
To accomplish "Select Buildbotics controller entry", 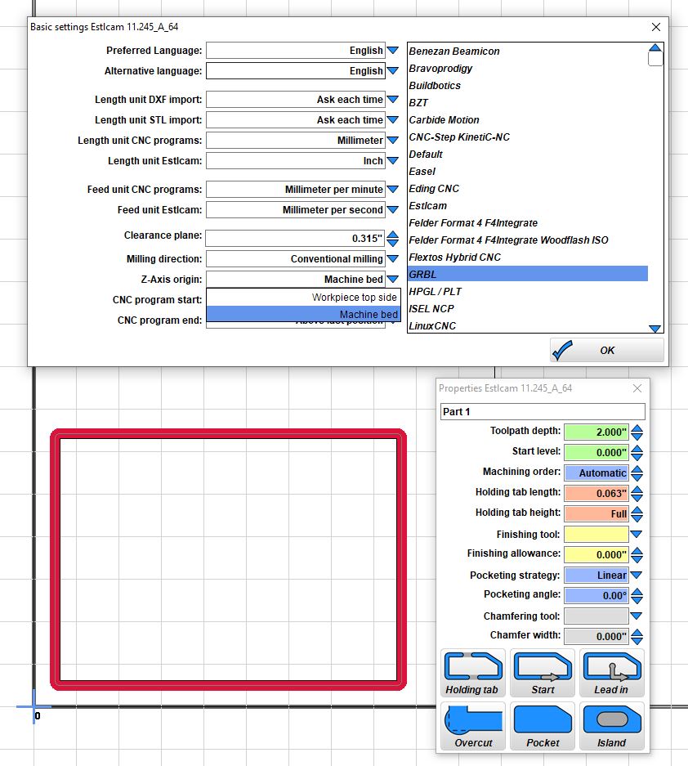I will tap(528, 86).
